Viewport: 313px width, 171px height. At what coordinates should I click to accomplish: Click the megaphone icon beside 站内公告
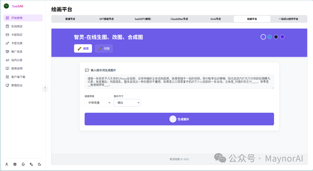coord(7,60)
